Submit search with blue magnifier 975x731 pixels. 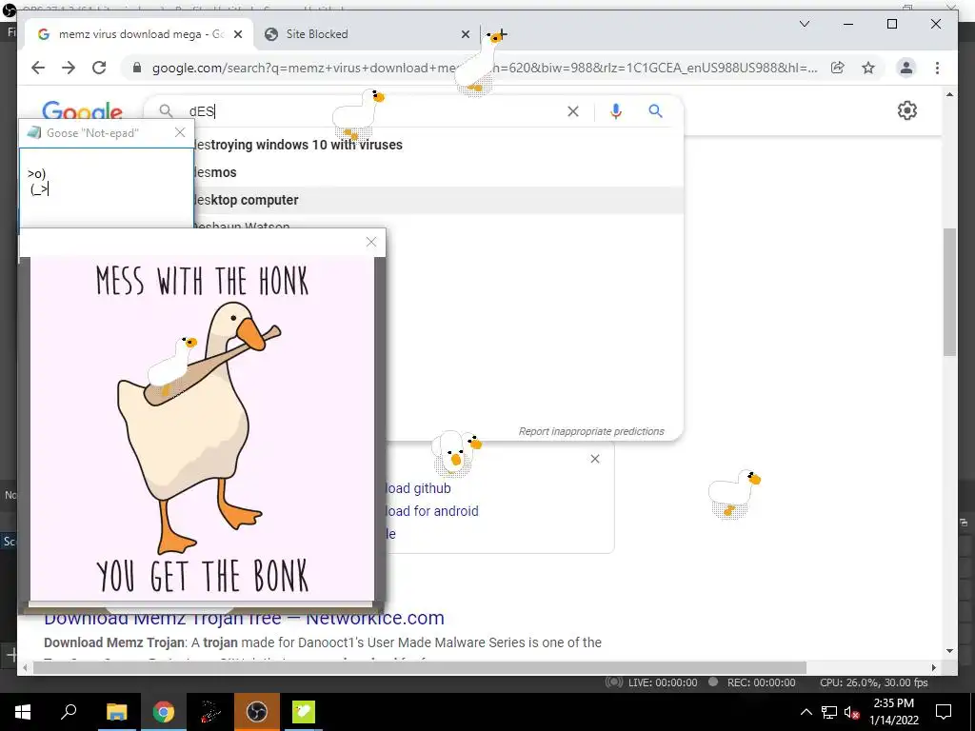[x=655, y=111]
